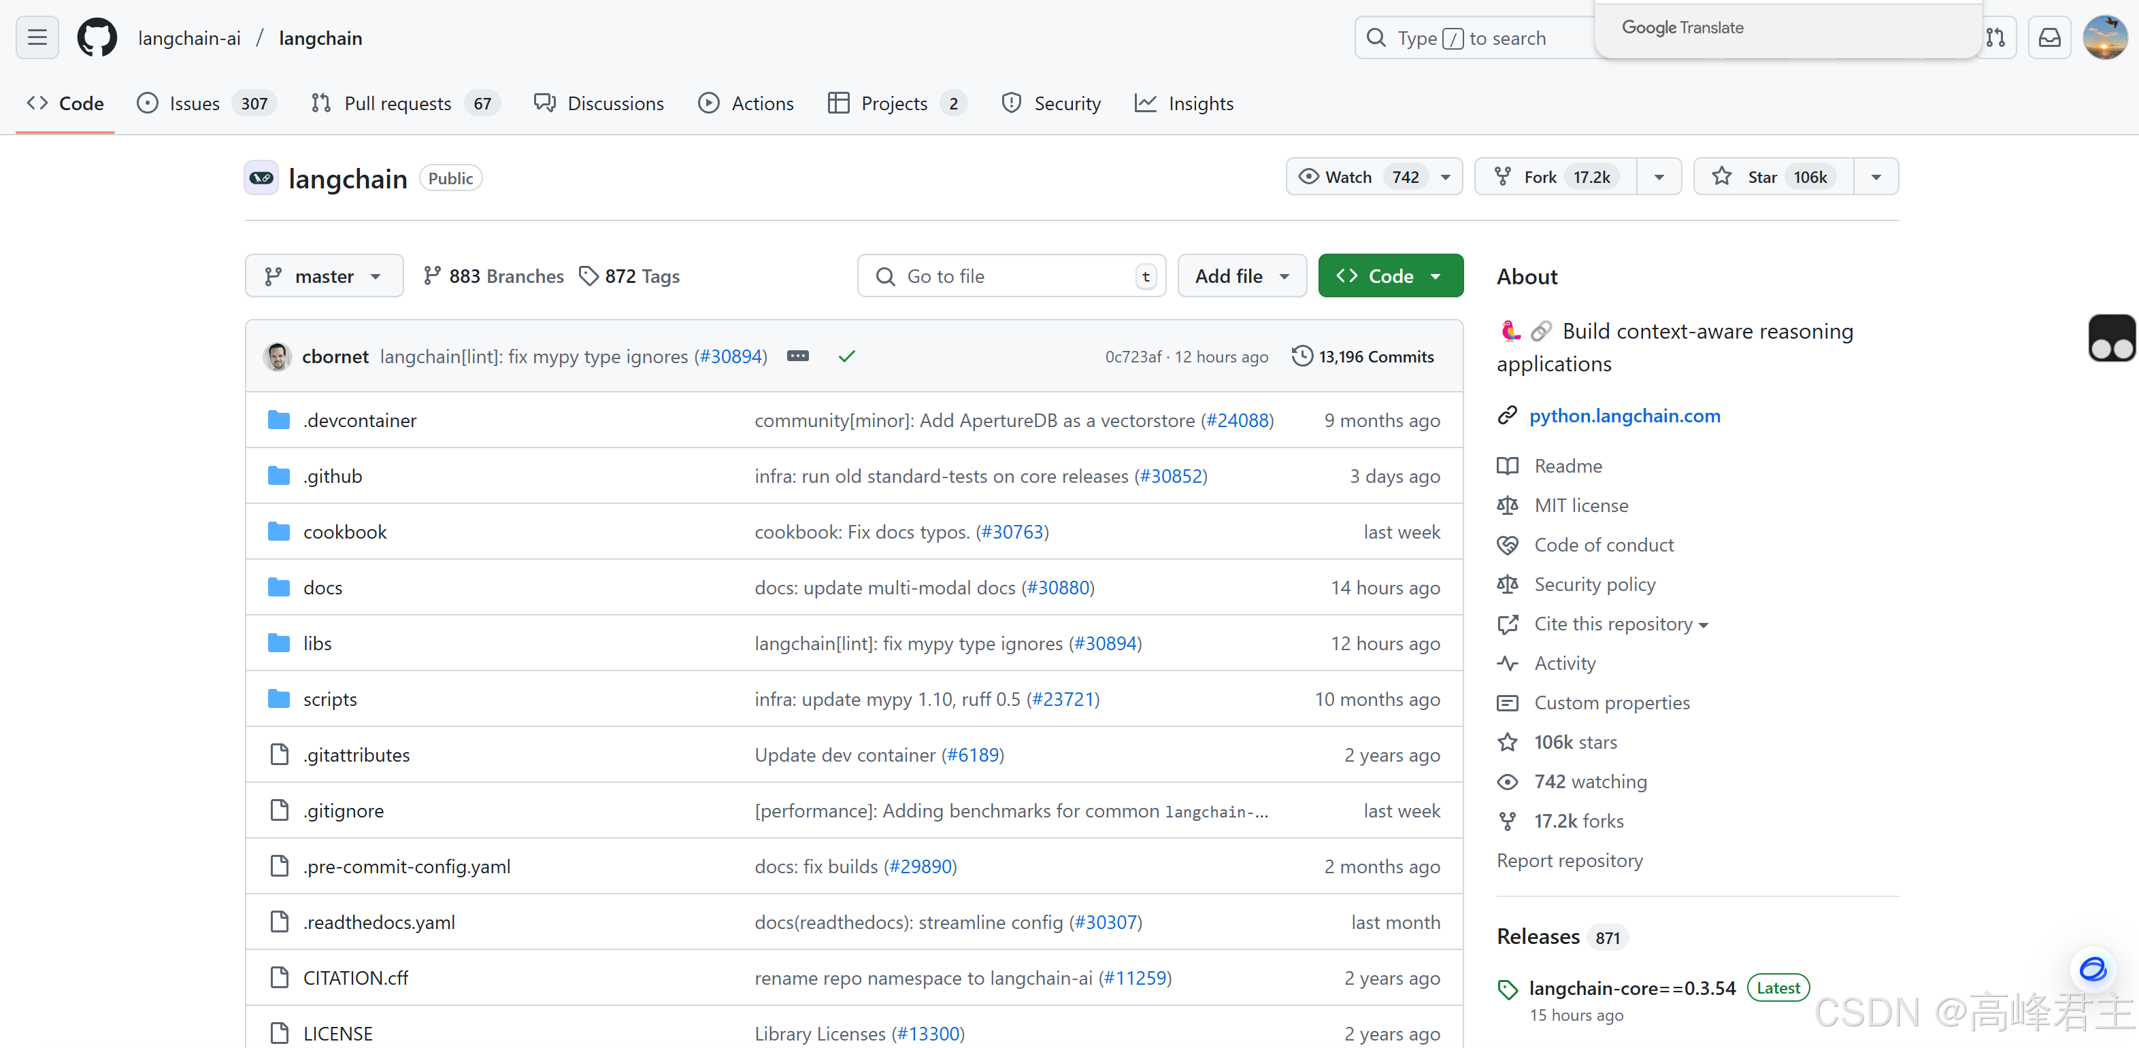
Task: Click the green commit status checkmark
Action: pyautogui.click(x=846, y=356)
